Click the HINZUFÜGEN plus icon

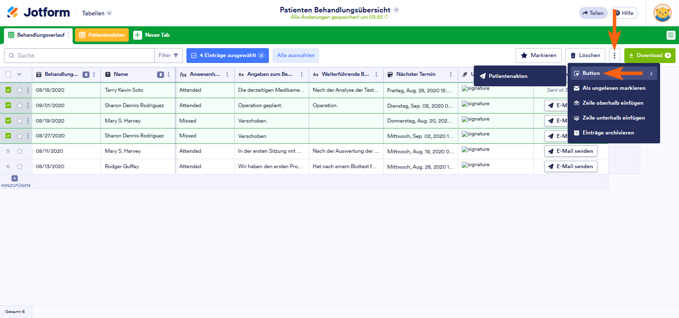[14, 178]
